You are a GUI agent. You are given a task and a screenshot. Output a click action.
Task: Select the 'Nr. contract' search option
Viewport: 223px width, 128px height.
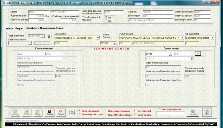[x=135, y=111]
